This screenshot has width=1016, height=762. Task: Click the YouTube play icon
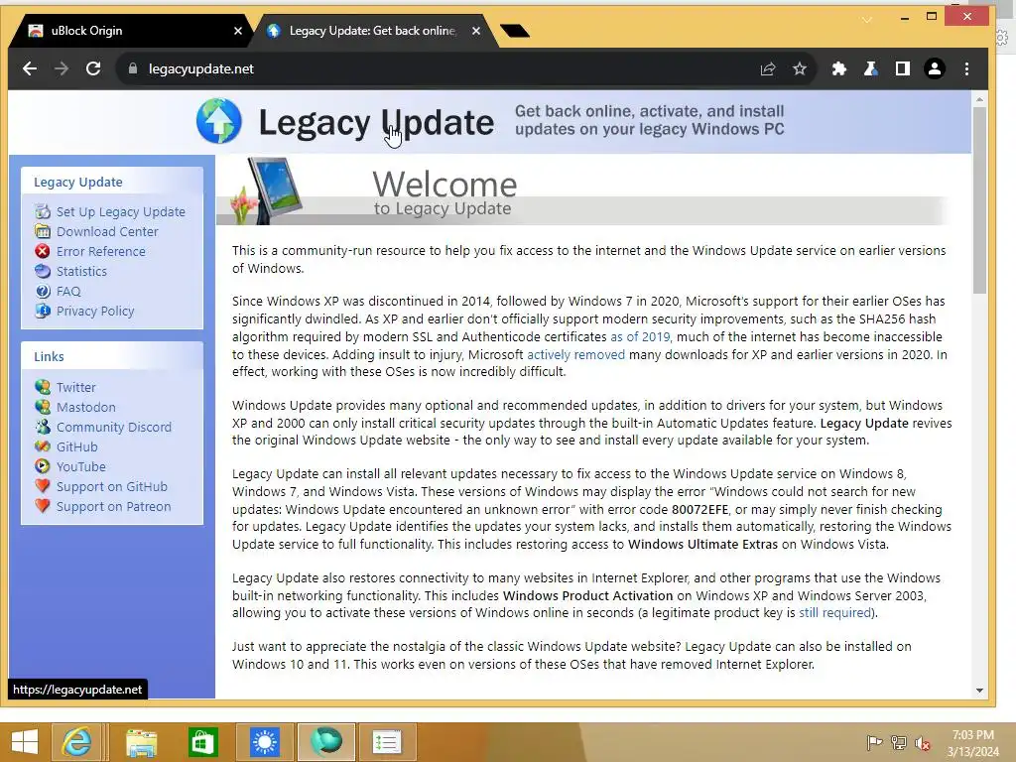pos(43,466)
